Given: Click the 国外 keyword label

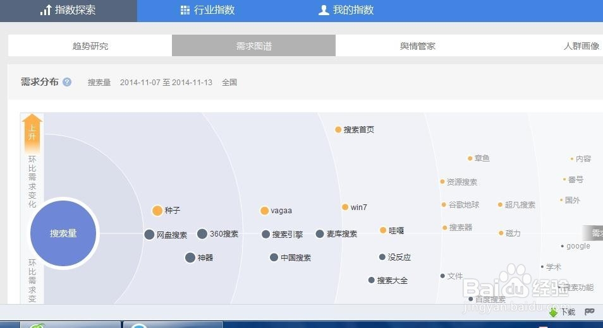Looking at the screenshot, I should [573, 200].
